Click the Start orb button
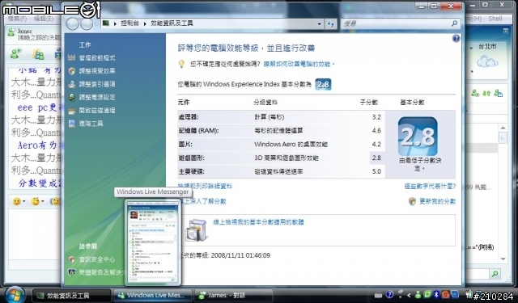 pos(15,295)
